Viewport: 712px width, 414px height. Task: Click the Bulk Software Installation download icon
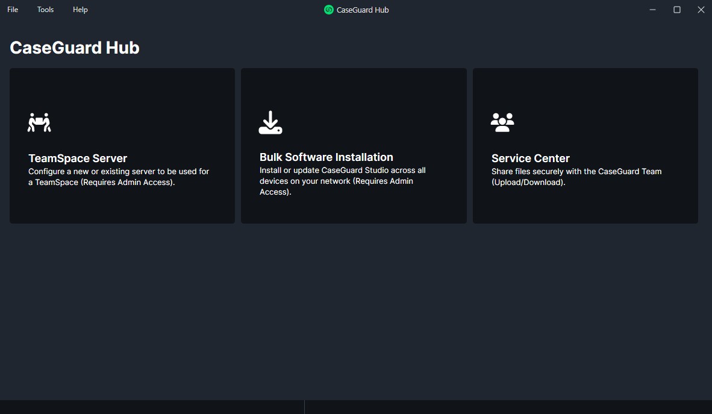click(270, 122)
